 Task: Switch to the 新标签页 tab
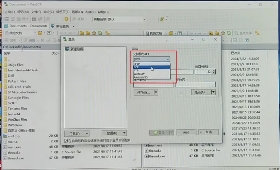[x=62, y=26]
